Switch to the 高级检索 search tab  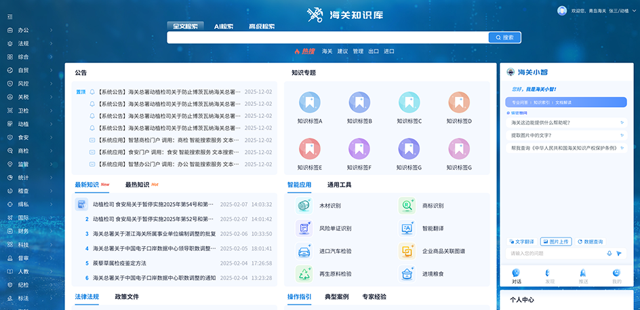pos(262,26)
